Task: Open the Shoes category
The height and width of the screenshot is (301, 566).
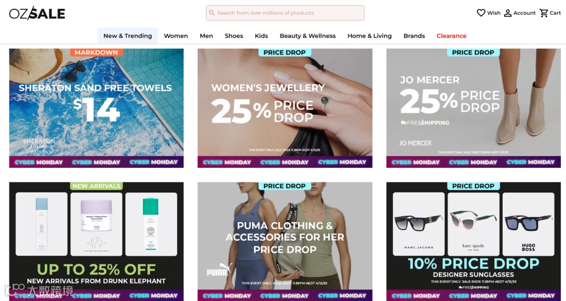Action: [x=234, y=36]
